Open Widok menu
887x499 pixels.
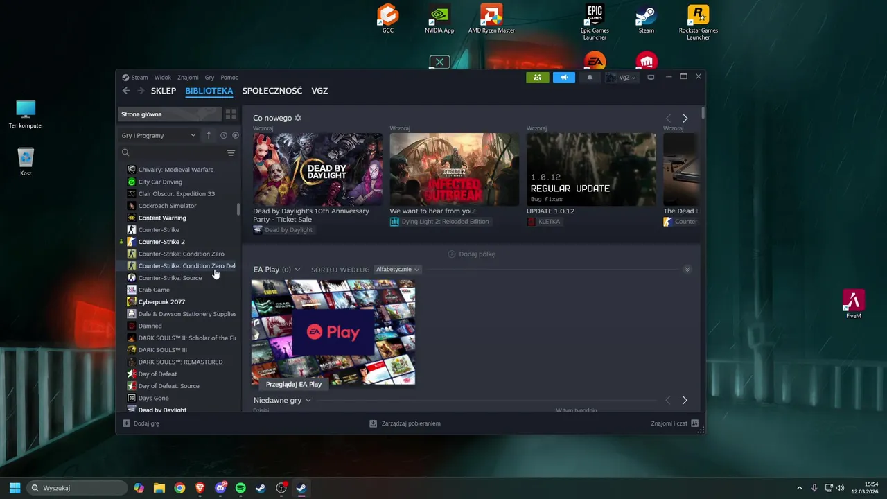tap(162, 78)
